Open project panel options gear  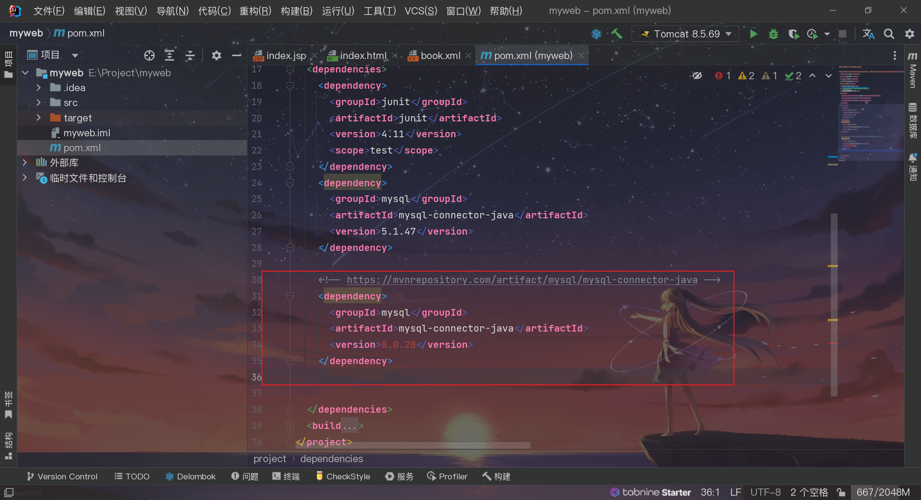pos(216,56)
